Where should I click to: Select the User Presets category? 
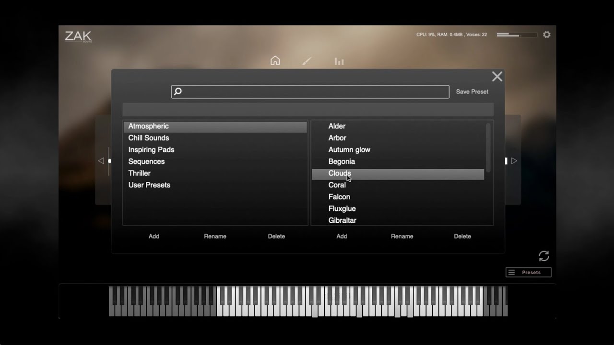215,185
